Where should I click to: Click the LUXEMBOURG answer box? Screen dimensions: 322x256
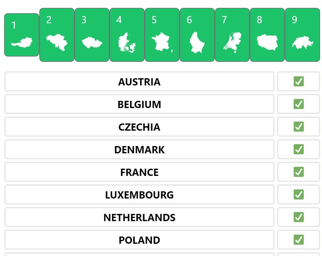pos(139,194)
